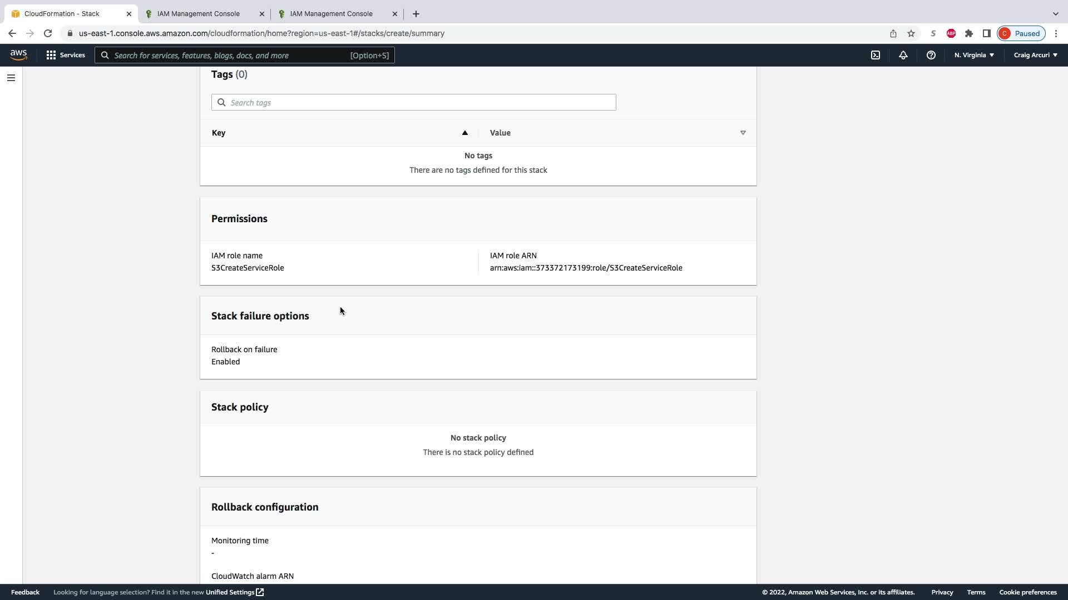Open the Craig Arcuri account menu

[1035, 55]
